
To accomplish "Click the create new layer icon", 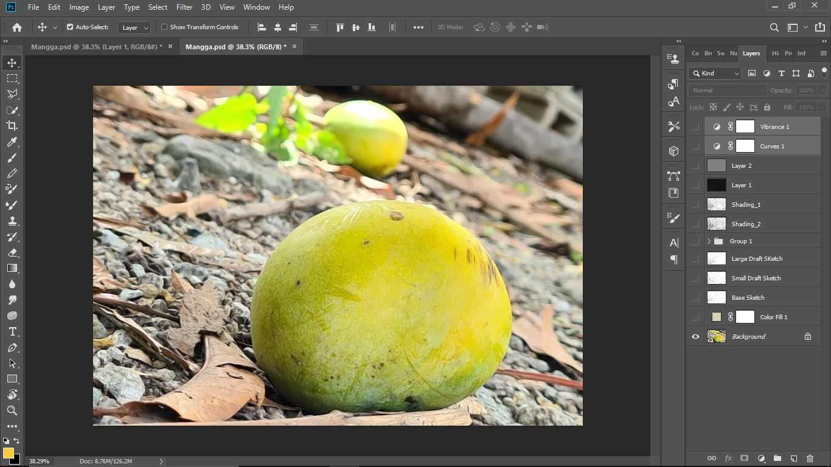I will (x=793, y=458).
